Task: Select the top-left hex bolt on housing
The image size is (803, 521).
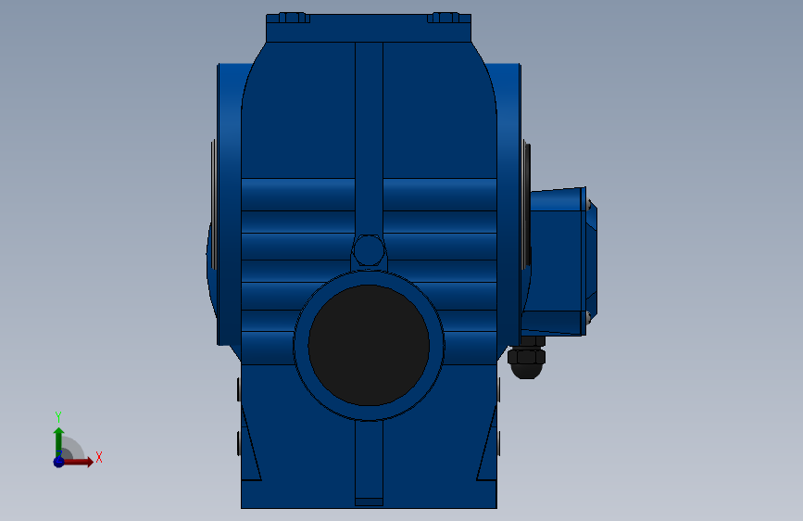Action: [x=294, y=18]
